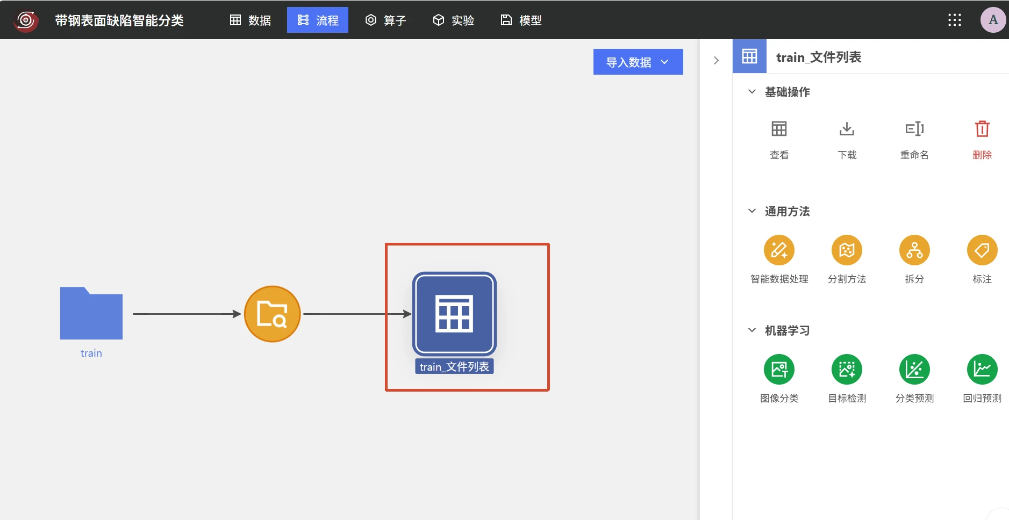Click the app logo icon

tap(25, 20)
